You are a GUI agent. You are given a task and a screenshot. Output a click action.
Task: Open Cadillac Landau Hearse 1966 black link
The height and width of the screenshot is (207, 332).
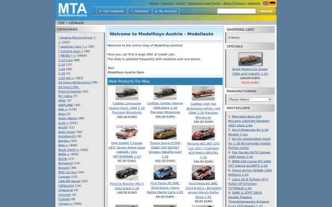coord(165,108)
